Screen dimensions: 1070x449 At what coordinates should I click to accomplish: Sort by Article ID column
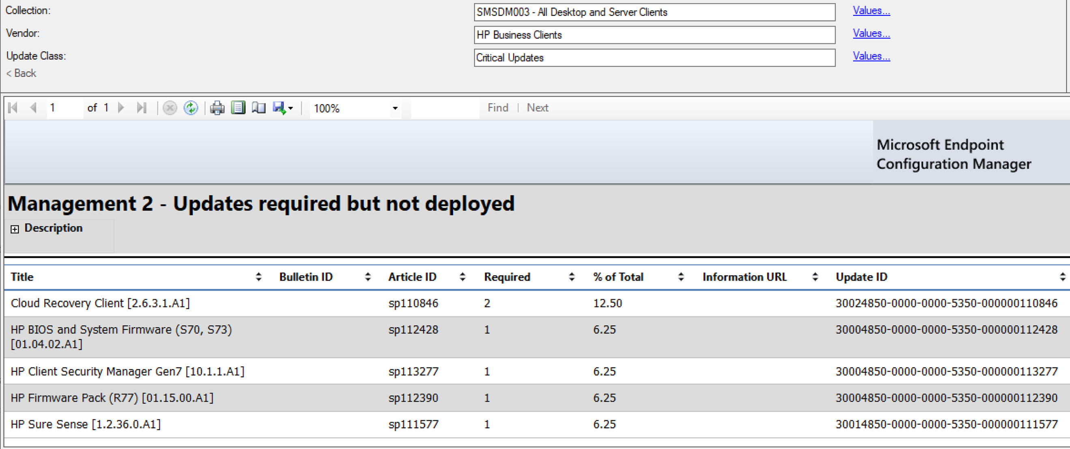click(x=462, y=277)
